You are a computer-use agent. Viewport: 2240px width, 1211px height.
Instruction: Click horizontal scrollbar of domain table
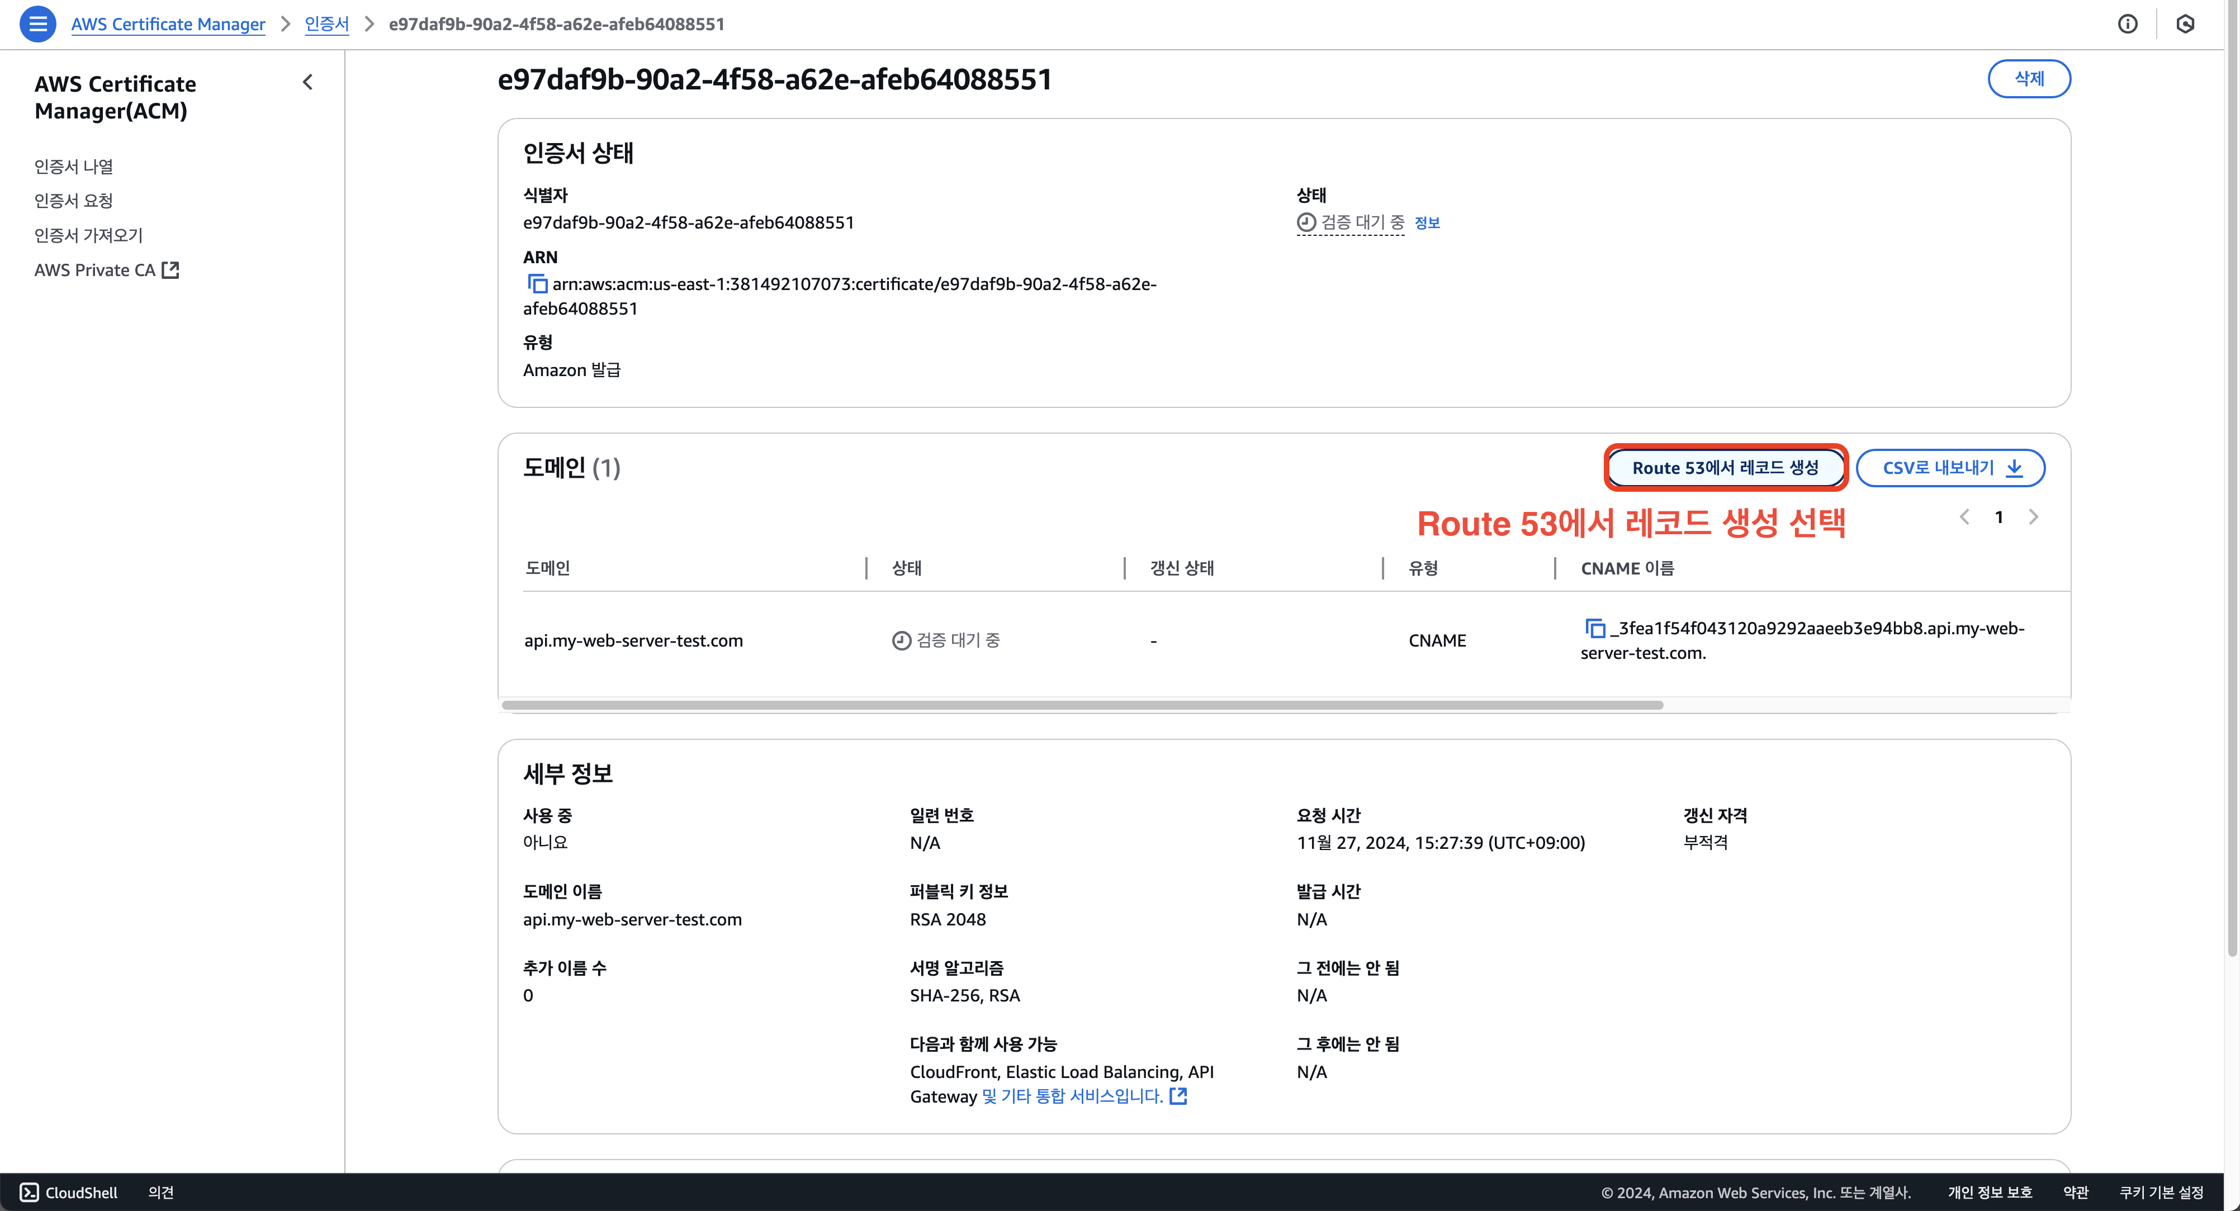tap(1082, 705)
